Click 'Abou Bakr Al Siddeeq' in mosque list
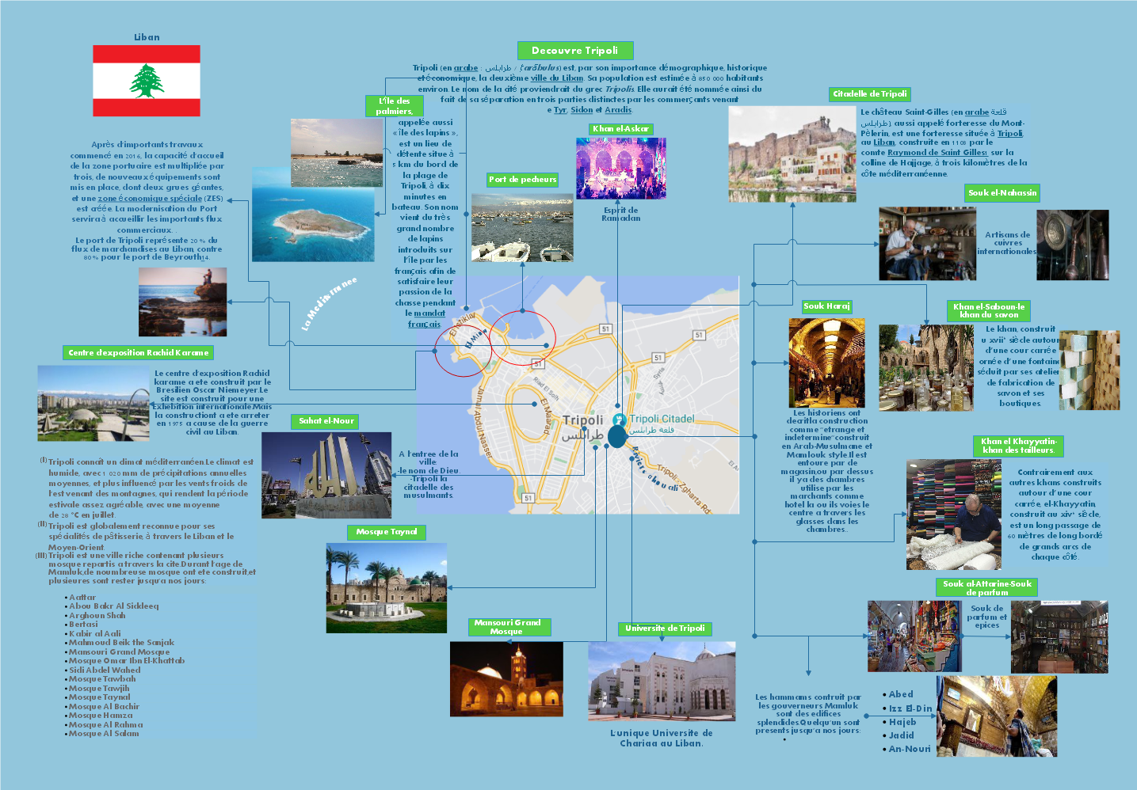This screenshot has width=1137, height=790. [x=114, y=606]
